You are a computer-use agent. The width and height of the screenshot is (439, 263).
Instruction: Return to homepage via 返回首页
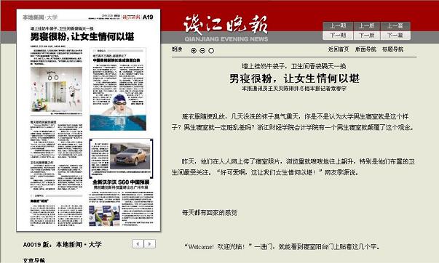(x=339, y=49)
